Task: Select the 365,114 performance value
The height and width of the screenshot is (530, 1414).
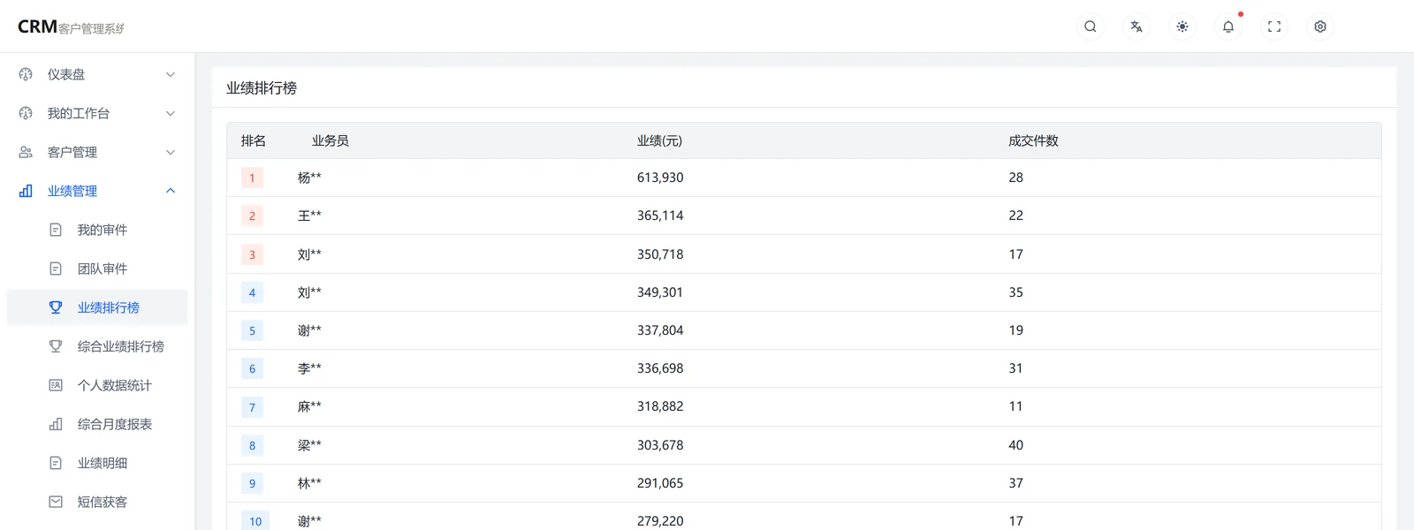Action: [660, 216]
